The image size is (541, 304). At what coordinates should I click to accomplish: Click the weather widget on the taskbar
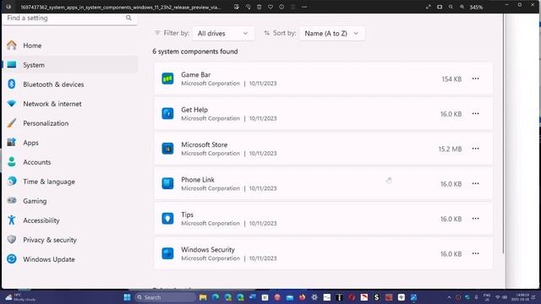pos(20,297)
